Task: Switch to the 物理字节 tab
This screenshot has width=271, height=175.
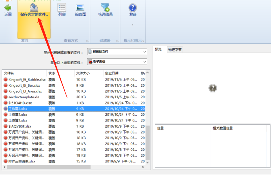Action: coord(175,50)
